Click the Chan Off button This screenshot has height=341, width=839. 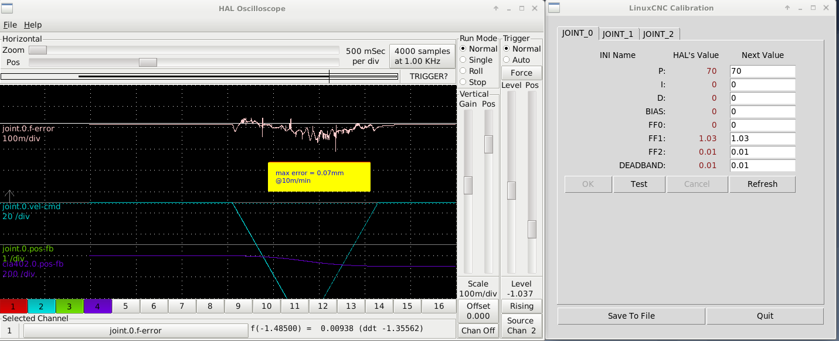pos(478,330)
